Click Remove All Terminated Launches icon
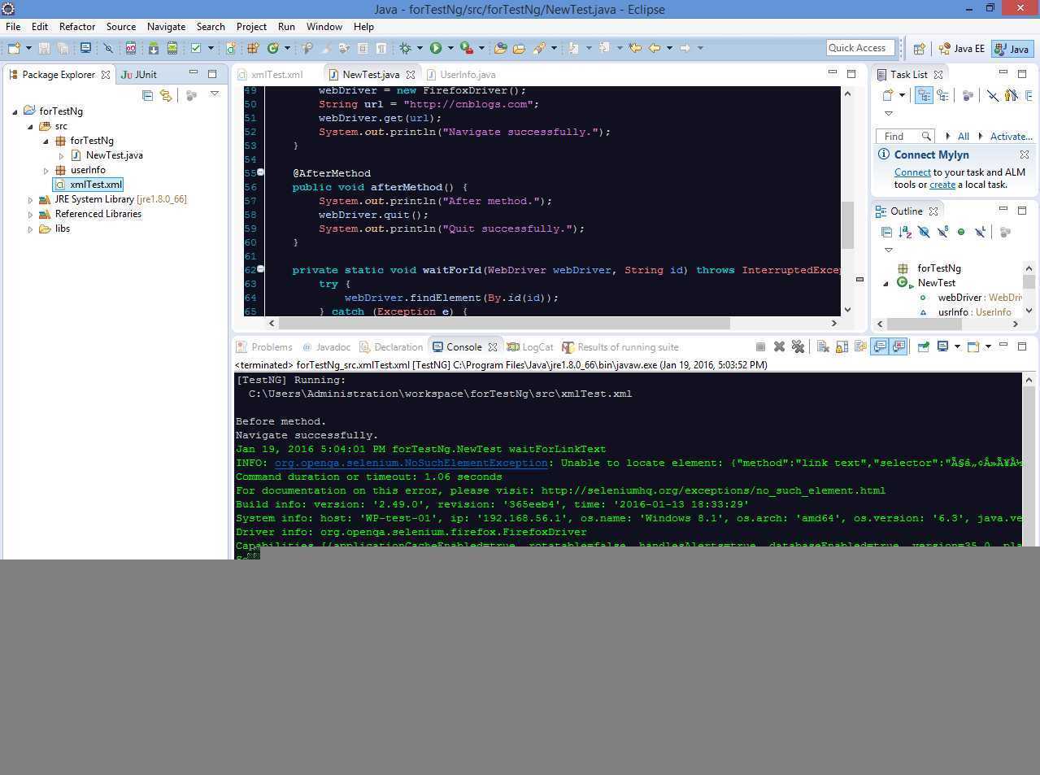The width and height of the screenshot is (1040, 775). 798,346
